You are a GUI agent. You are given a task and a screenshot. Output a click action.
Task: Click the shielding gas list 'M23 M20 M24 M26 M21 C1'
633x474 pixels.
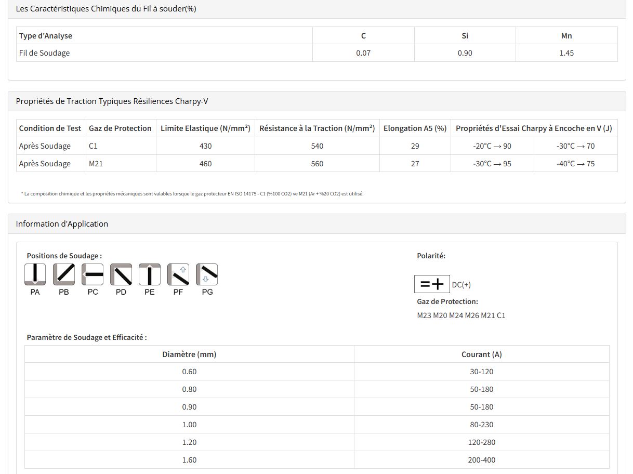pos(461,315)
